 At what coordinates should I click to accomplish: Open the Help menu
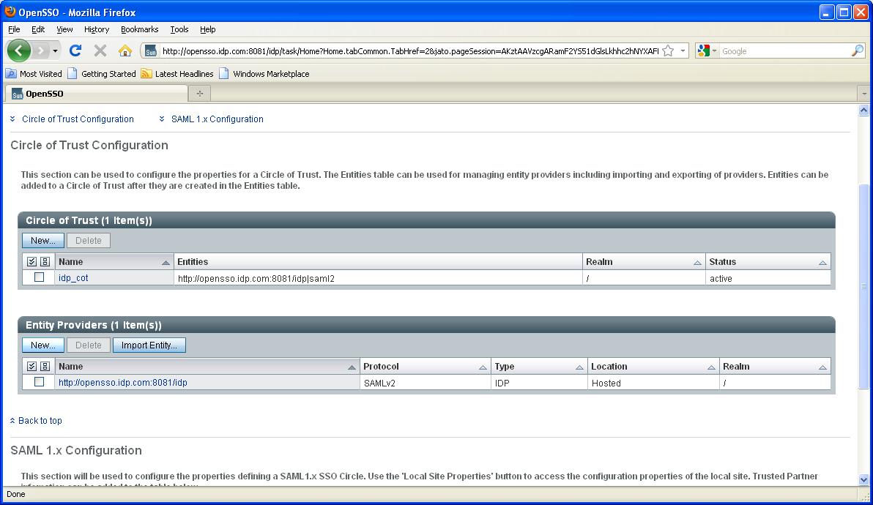tap(208, 29)
